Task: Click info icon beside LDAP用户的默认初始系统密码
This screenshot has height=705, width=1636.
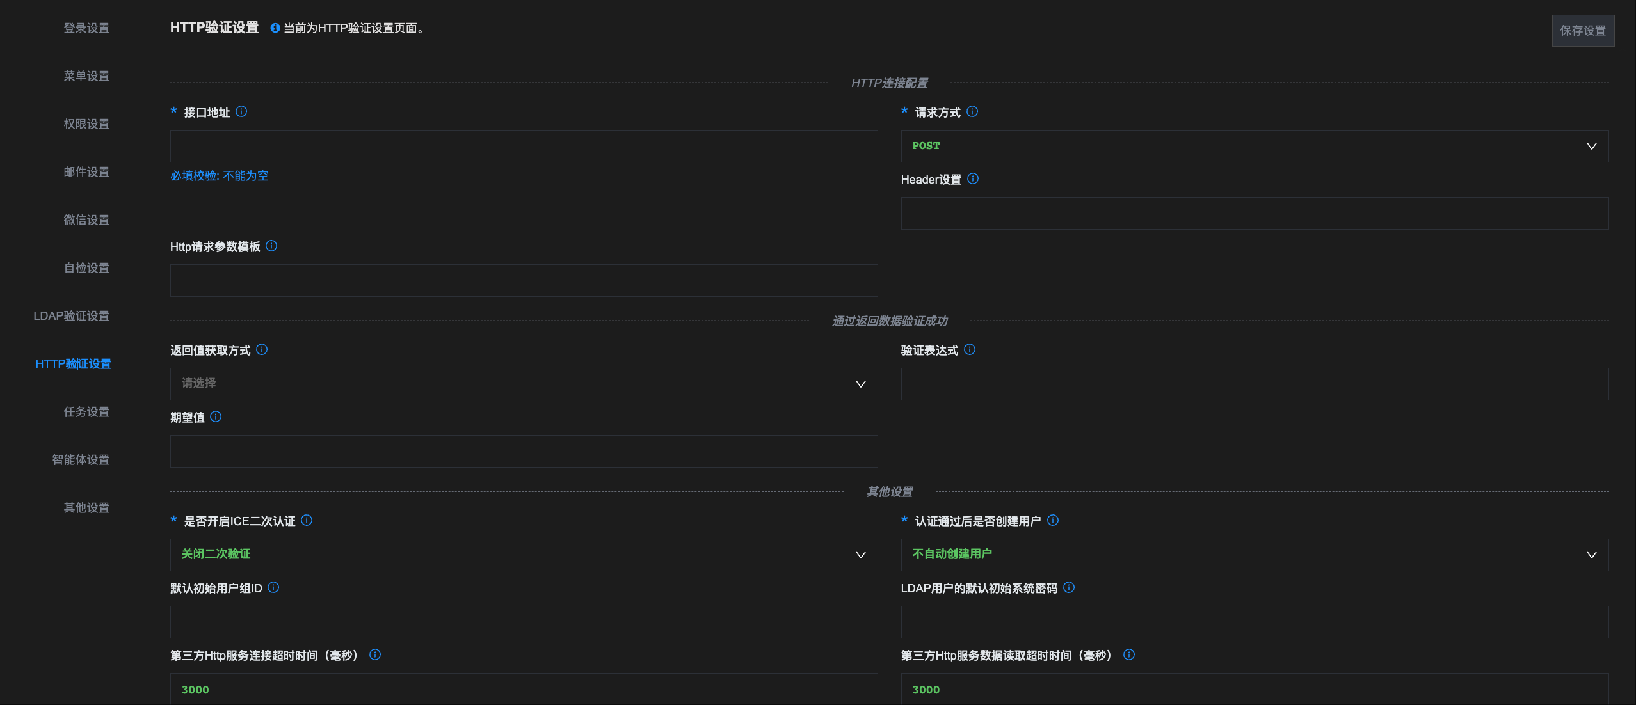Action: coord(1069,587)
